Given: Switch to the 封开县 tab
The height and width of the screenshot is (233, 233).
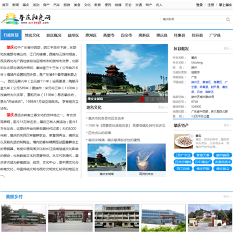Looking at the screenshot, I should tap(197, 35).
